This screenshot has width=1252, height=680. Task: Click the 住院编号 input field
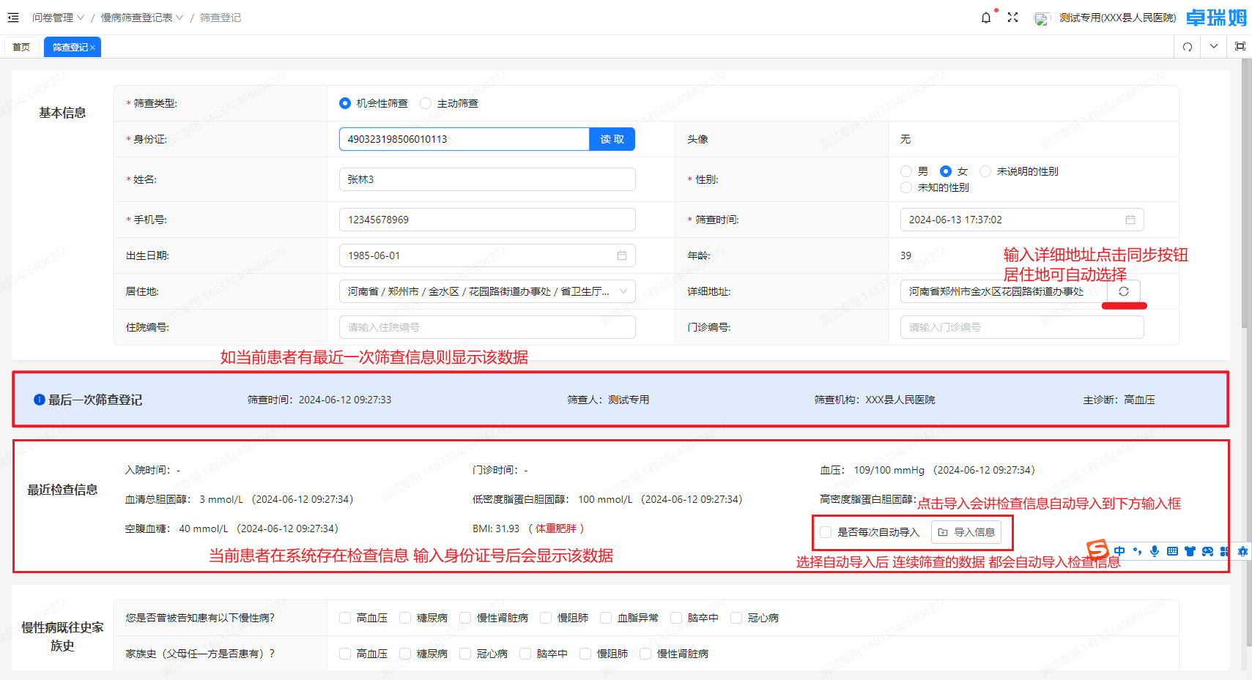tap(486, 326)
